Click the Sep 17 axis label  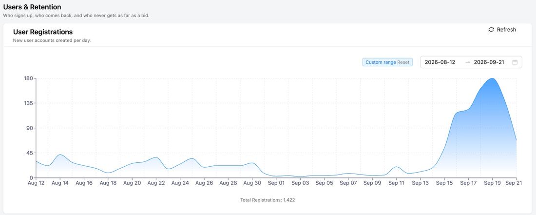coord(468,183)
